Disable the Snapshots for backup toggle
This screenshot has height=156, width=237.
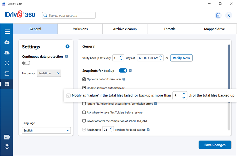123,71
